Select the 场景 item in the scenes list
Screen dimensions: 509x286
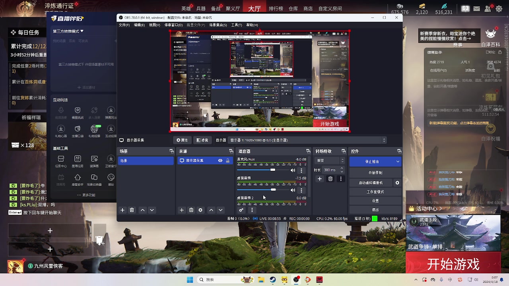click(x=146, y=160)
